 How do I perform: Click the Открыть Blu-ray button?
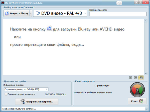(x=17, y=13)
